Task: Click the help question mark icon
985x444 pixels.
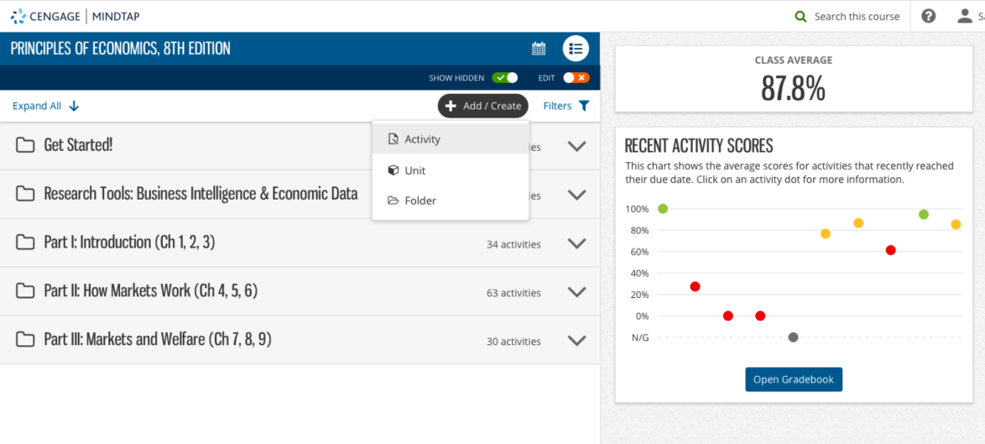Action: point(928,16)
